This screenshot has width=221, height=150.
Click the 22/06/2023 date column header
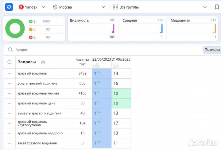point(101,59)
